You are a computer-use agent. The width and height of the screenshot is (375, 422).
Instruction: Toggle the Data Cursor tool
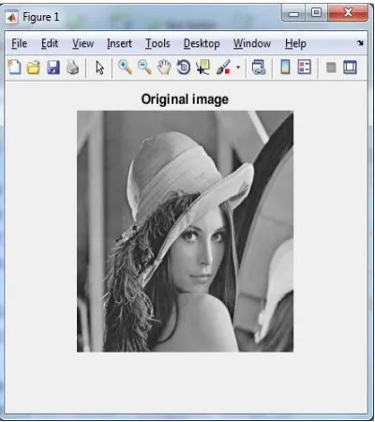click(202, 68)
